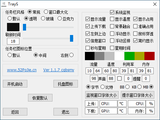This screenshot has height=120, width=160.
Task: Click 退出 button
Action: click(x=66, y=112)
